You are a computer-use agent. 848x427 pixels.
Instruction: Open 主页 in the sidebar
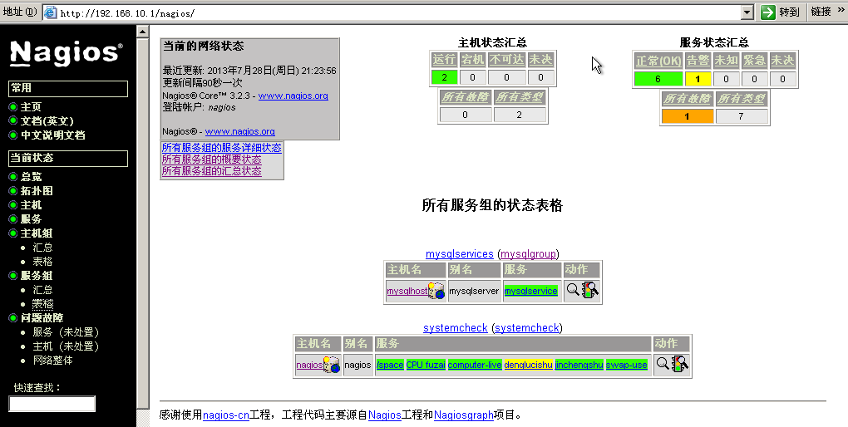point(30,107)
